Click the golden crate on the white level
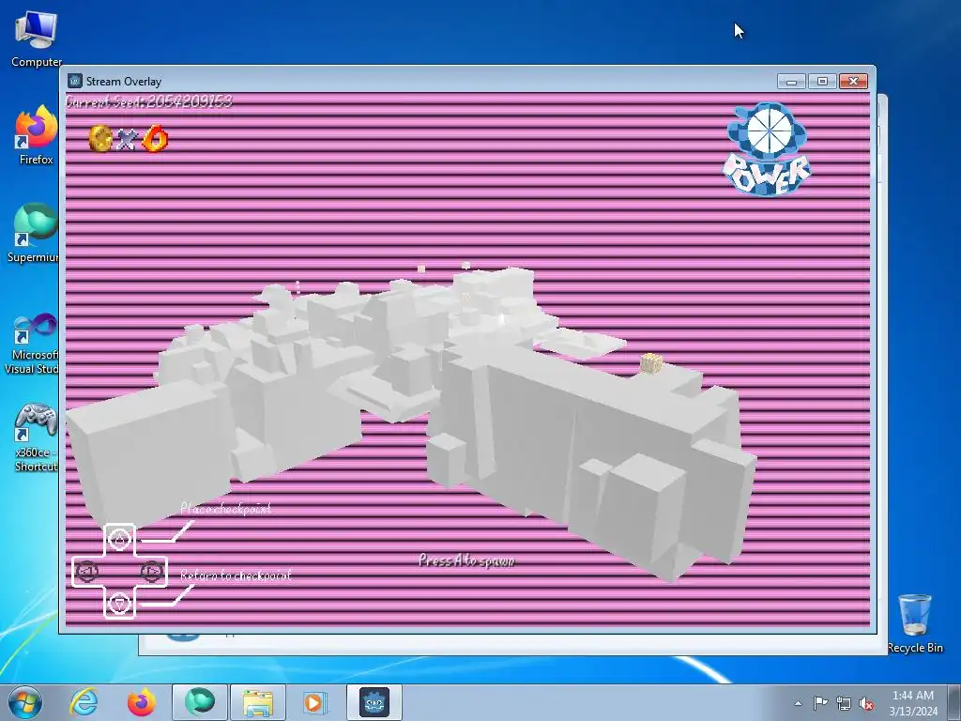Viewport: 961px width, 721px height. coord(651,362)
